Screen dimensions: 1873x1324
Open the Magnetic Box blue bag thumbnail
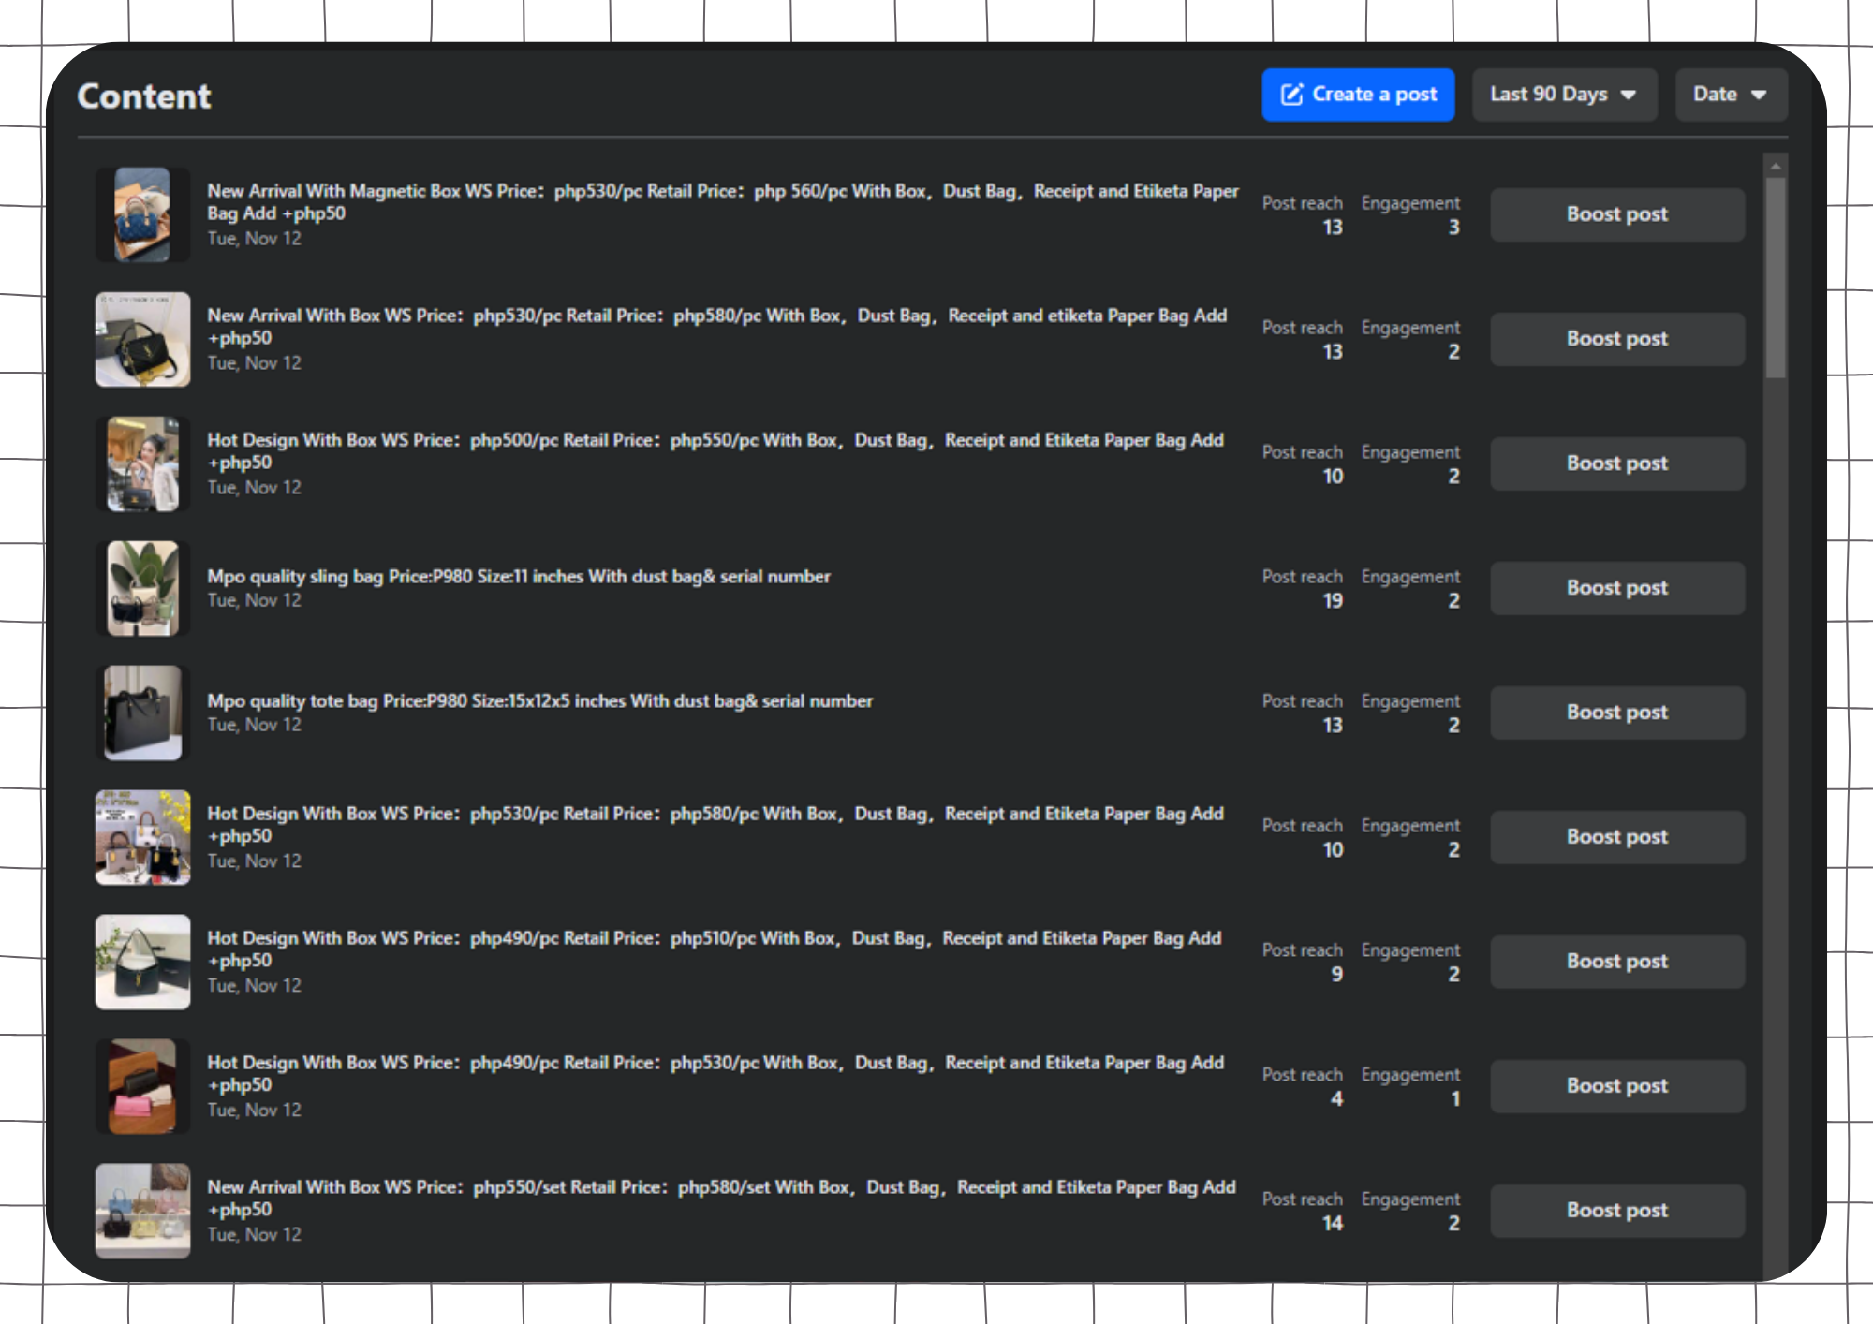pos(142,214)
